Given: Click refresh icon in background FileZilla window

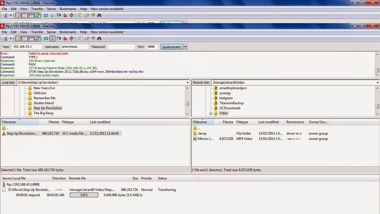Looking at the screenshot, I should 46,15.
